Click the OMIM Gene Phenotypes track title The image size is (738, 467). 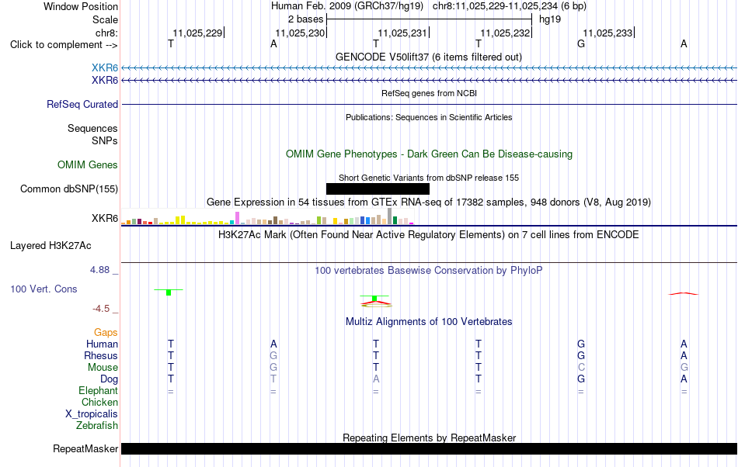point(429,154)
